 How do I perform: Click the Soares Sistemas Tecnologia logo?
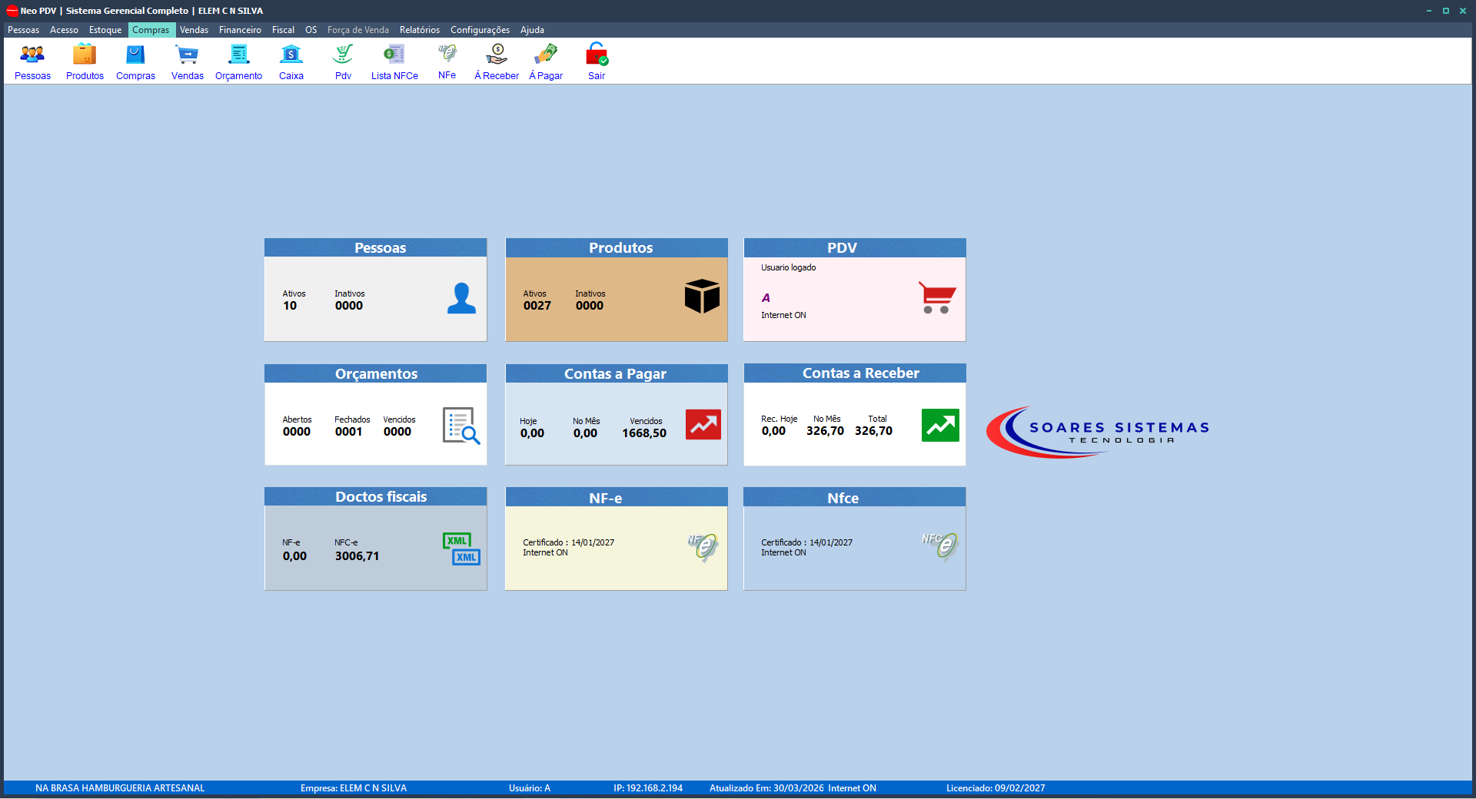click(1098, 432)
